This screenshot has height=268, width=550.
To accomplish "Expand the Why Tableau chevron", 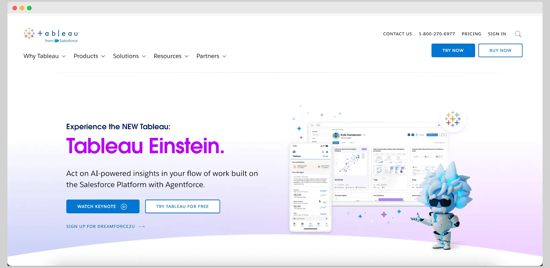I will pos(64,56).
